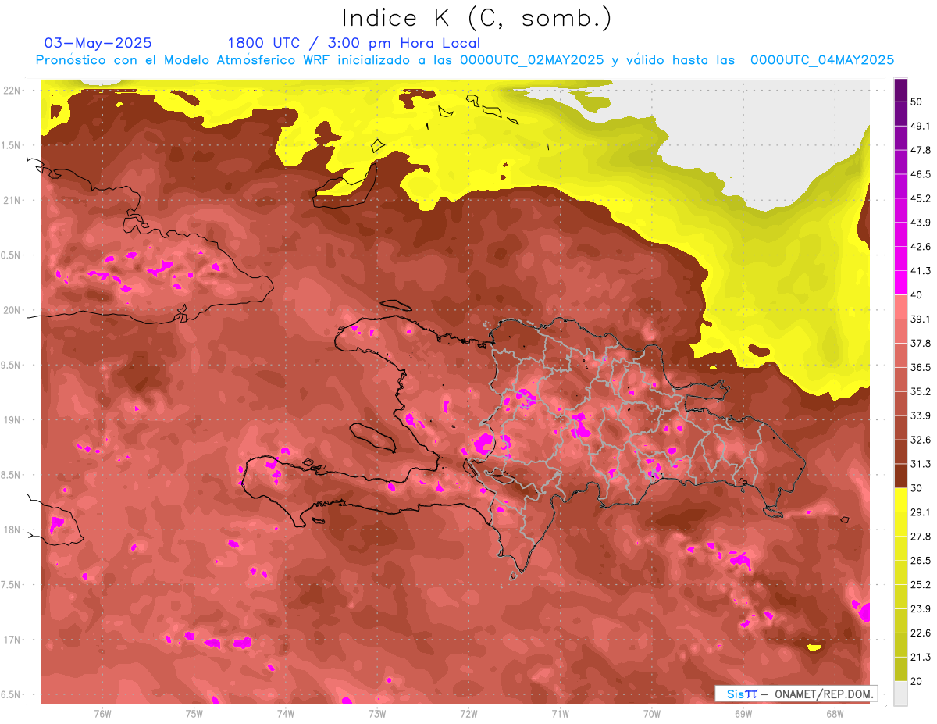Viewport: 937px width, 724px height.
Task: Pick the grey swatch below the 20 label
Action: click(900, 693)
